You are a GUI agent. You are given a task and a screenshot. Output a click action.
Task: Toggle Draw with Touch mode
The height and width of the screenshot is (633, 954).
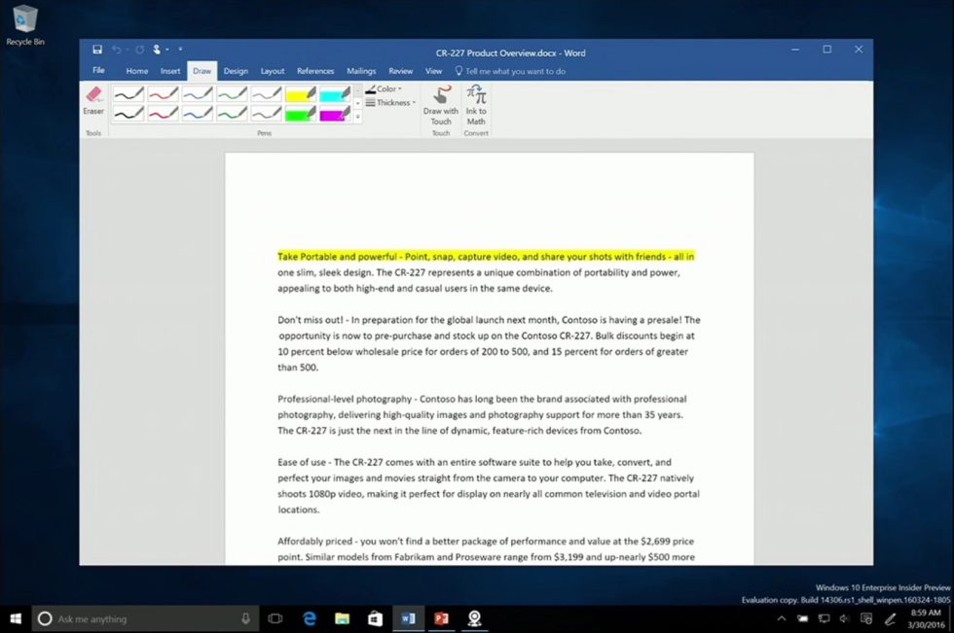click(x=441, y=104)
